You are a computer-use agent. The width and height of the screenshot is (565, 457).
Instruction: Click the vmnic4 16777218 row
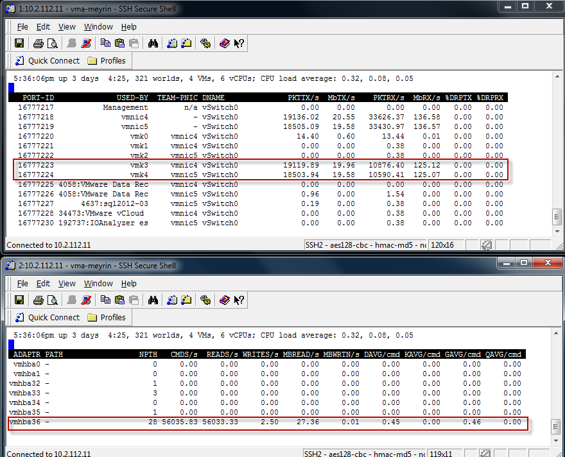click(260, 117)
